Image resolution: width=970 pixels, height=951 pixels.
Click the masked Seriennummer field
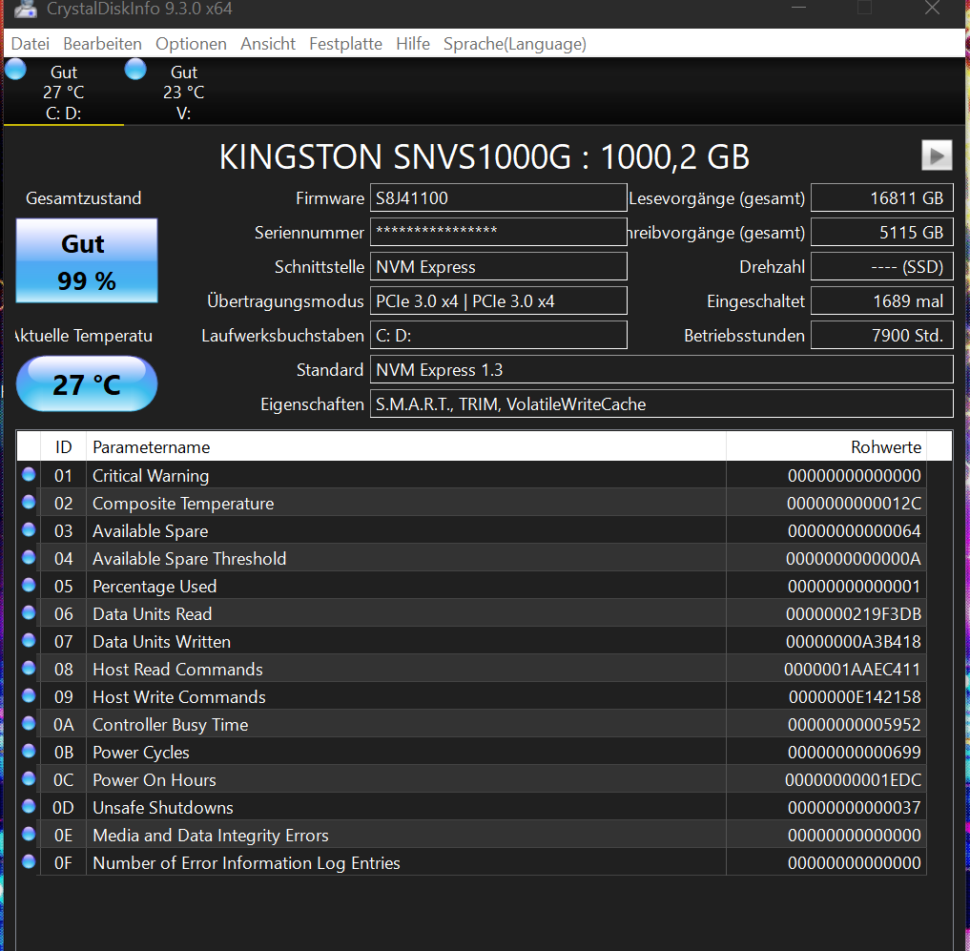tap(499, 232)
